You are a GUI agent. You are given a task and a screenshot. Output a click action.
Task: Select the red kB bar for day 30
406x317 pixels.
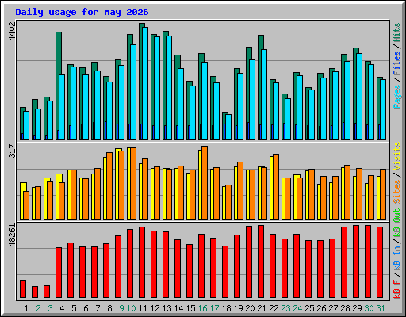(368, 262)
